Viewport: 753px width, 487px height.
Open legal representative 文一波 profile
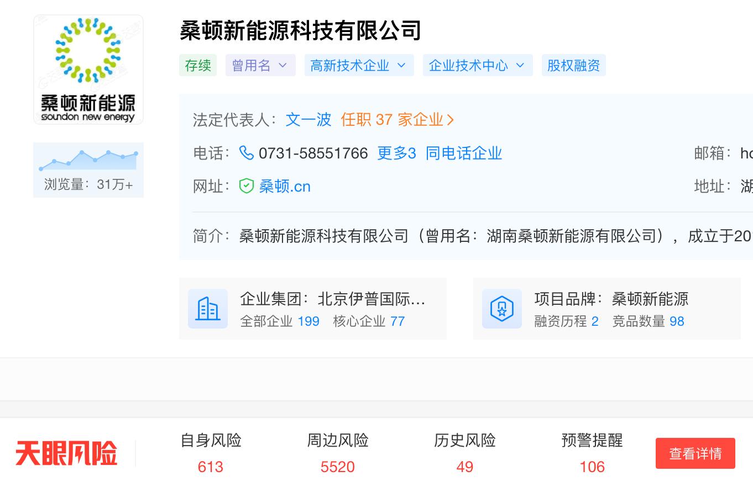(x=308, y=119)
